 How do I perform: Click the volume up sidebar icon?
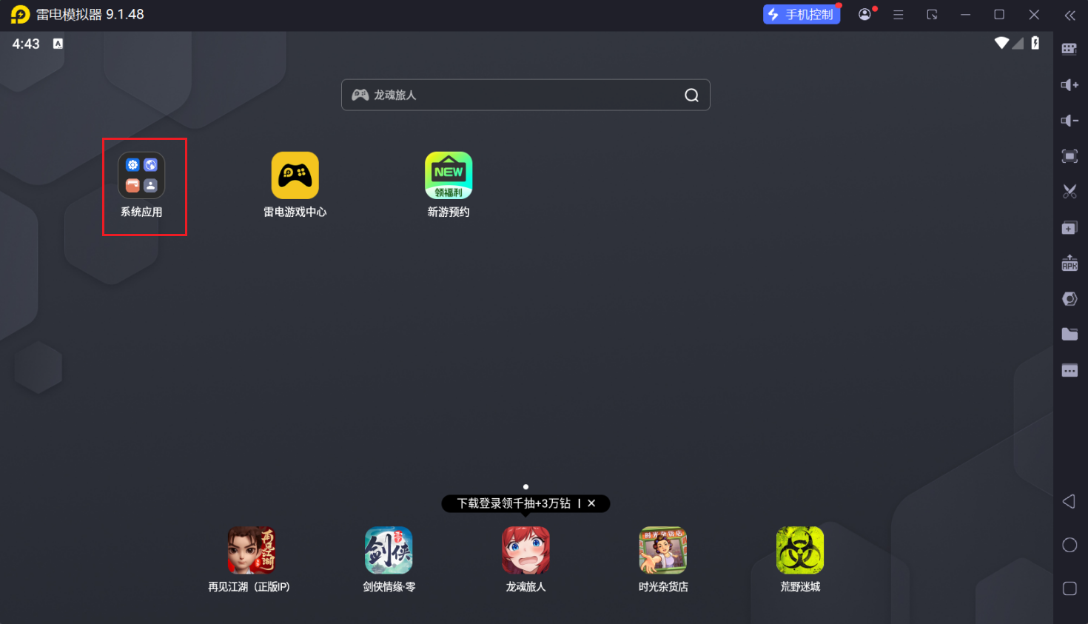1069,84
